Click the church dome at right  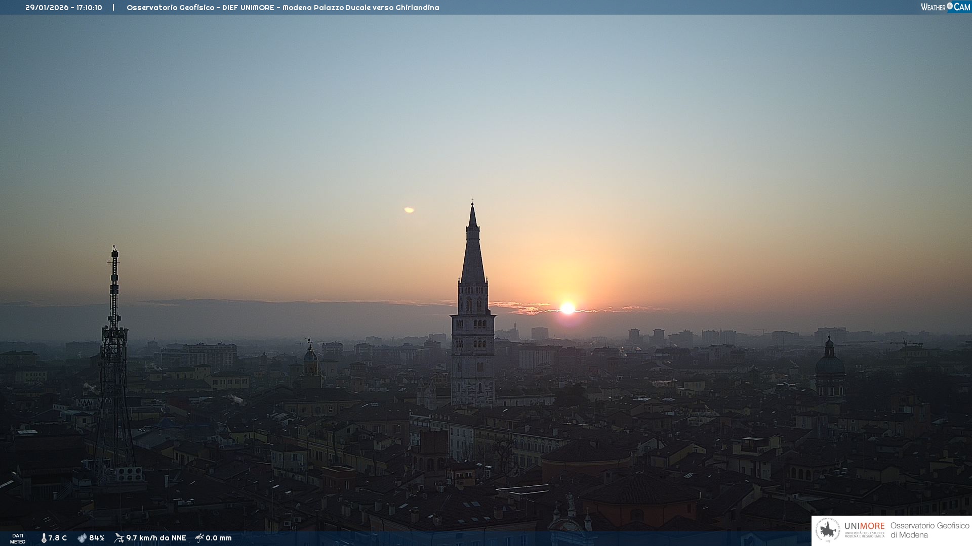point(830,364)
